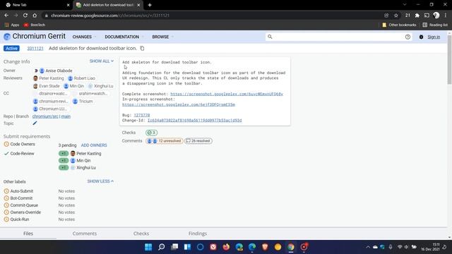
Task: Open Windows taskbar search
Action: [162, 247]
